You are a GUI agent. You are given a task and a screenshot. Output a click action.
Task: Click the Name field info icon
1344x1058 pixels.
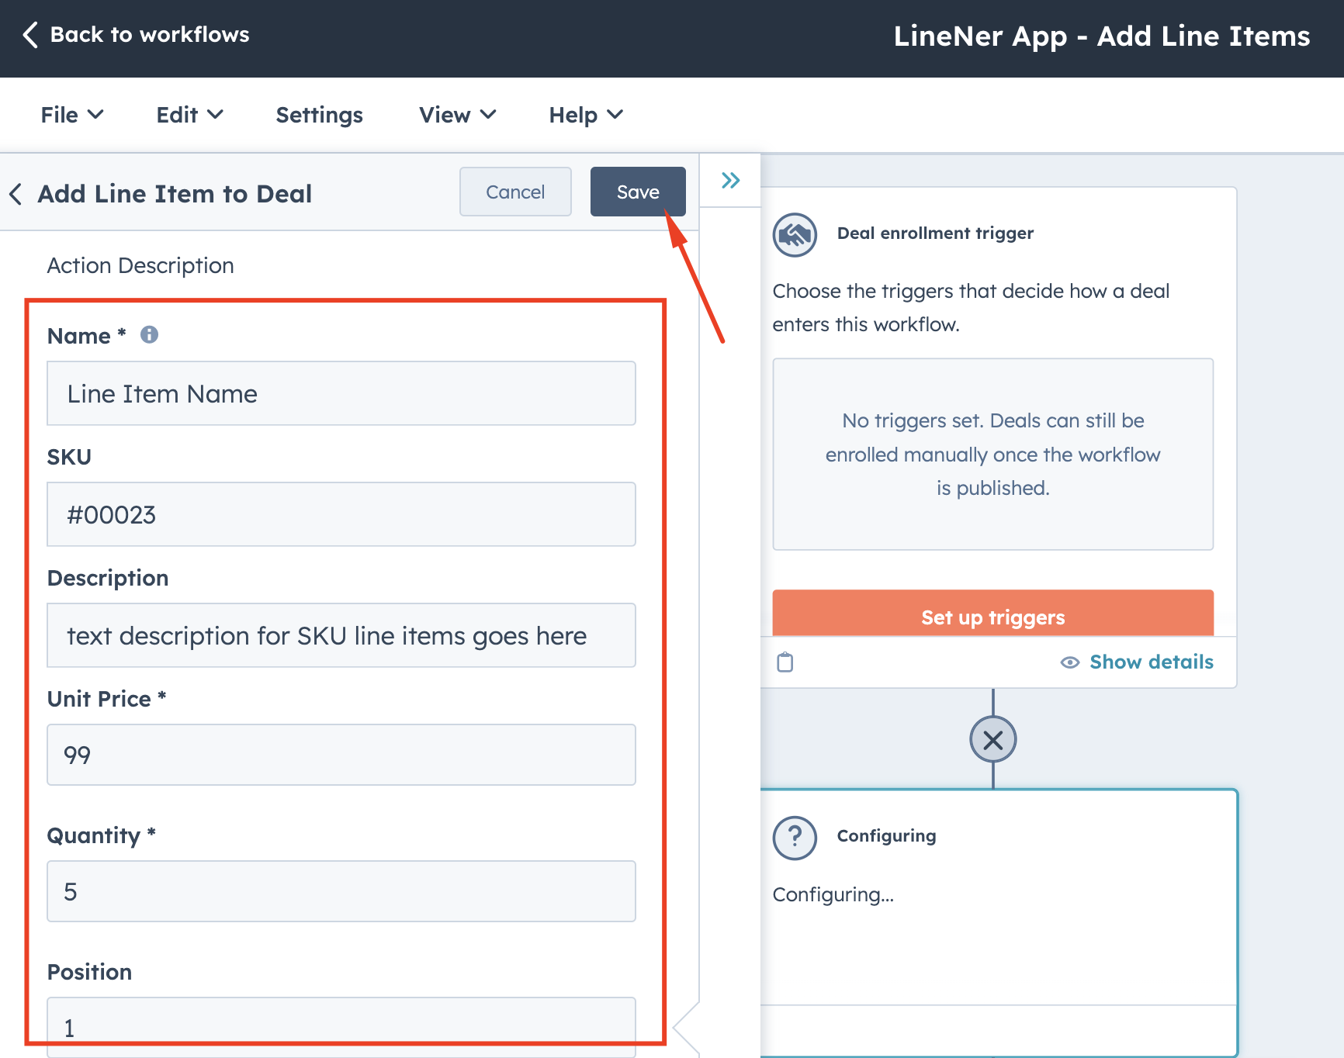coord(149,334)
